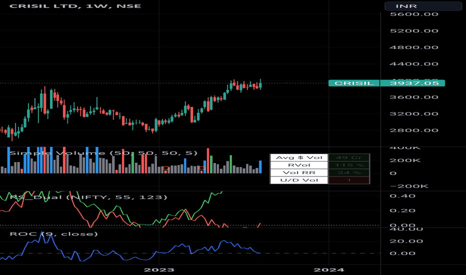Click the 5600.00 price axis label
The height and width of the screenshot is (275, 466).
[414, 14]
